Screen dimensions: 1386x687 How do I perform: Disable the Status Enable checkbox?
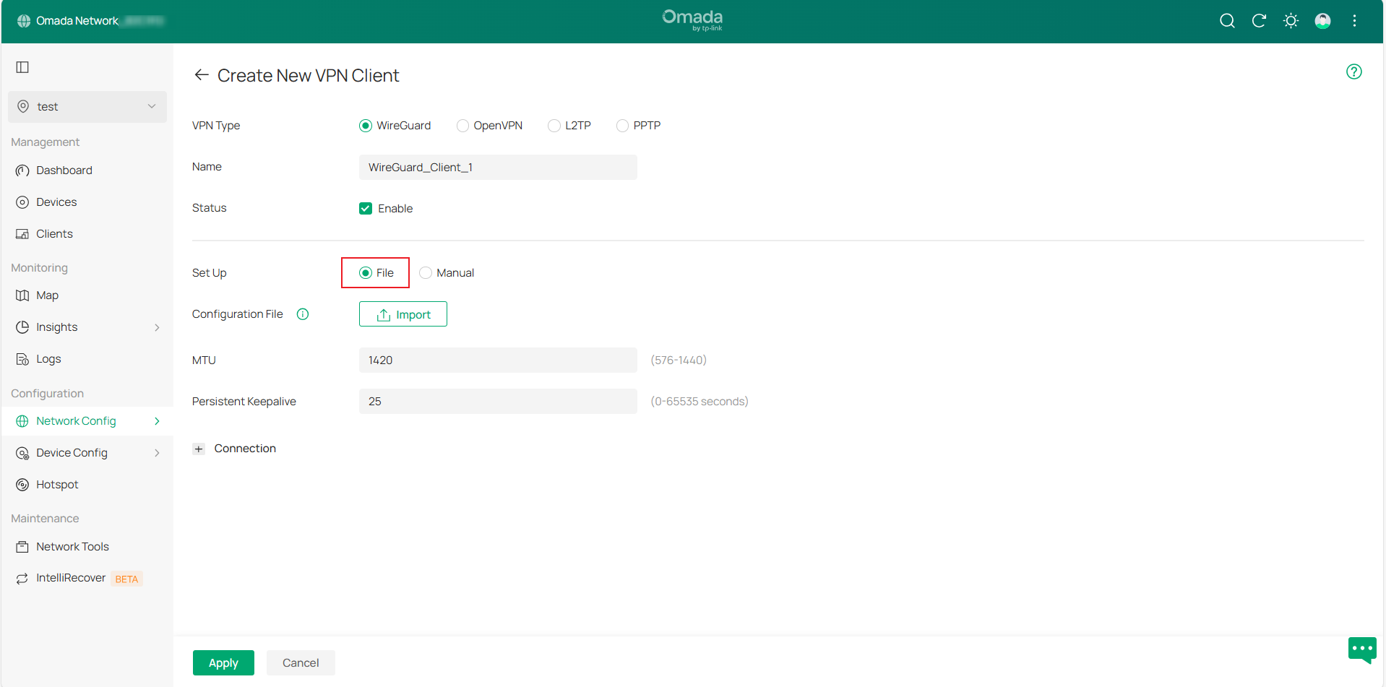click(x=366, y=208)
